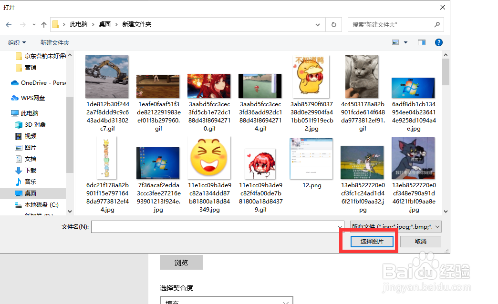This screenshot has width=498, height=304.
Task: Select 京东营销未好评 folder in sidebar
Action: 41,56
